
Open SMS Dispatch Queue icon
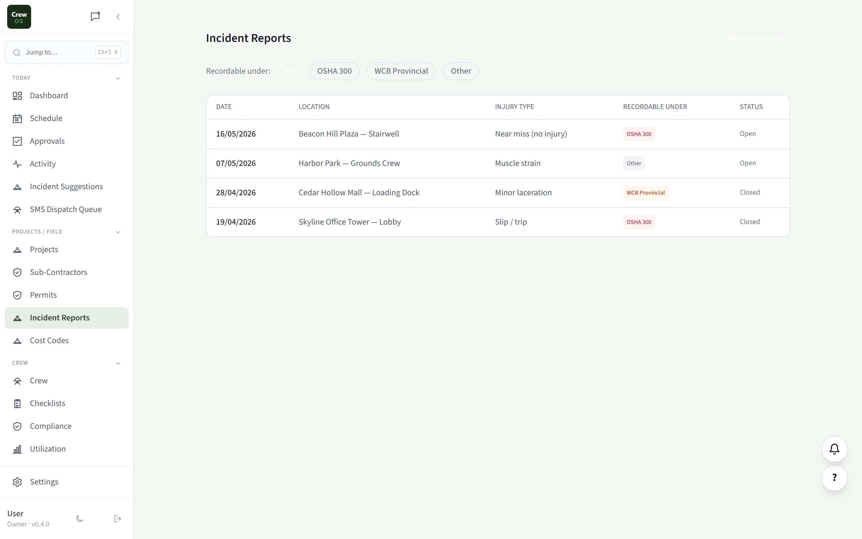[x=17, y=210]
